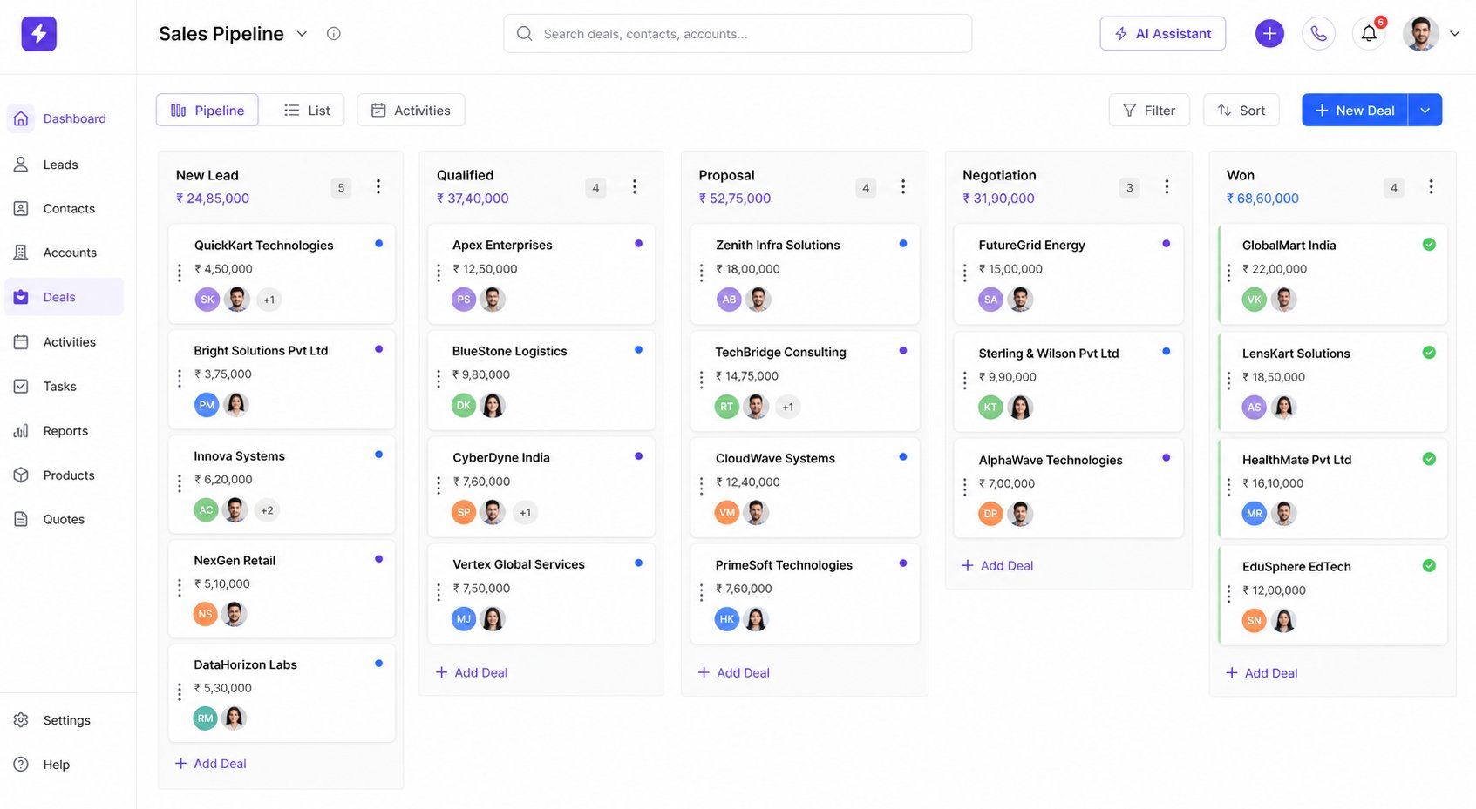This screenshot has width=1476, height=809.
Task: Switch to the Pipeline view tab
Action: (x=207, y=111)
